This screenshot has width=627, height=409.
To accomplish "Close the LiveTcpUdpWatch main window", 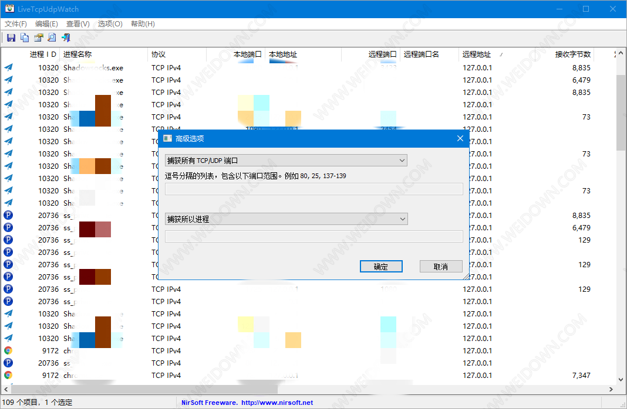I will [612, 9].
